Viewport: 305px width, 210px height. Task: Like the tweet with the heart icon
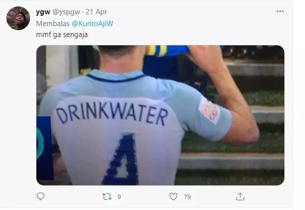tap(173, 197)
